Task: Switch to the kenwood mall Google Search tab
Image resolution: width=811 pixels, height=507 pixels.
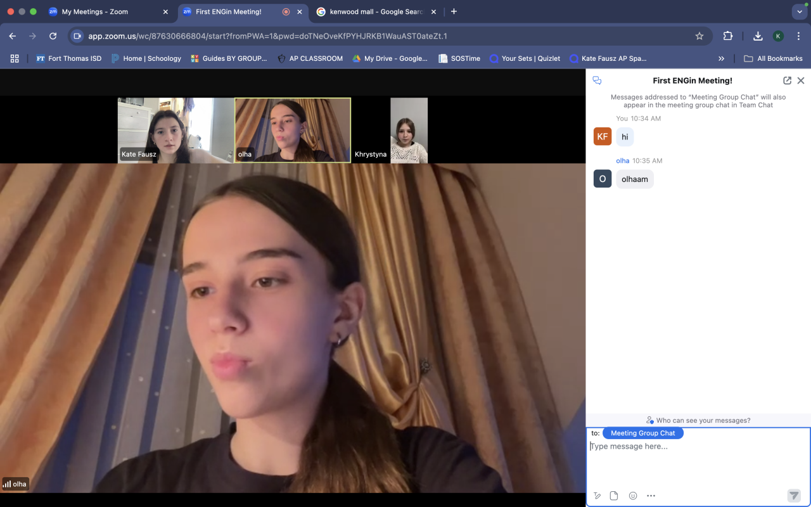Action: (x=376, y=11)
